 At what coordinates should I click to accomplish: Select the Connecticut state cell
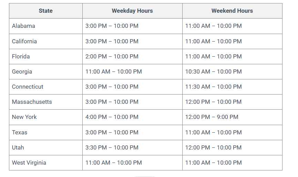[x=28, y=87]
